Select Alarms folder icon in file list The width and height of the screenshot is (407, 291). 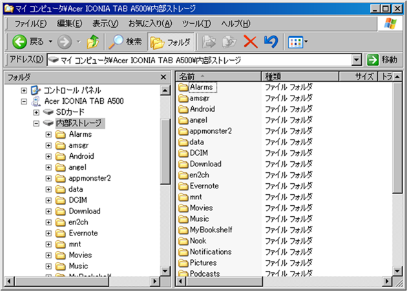click(183, 87)
